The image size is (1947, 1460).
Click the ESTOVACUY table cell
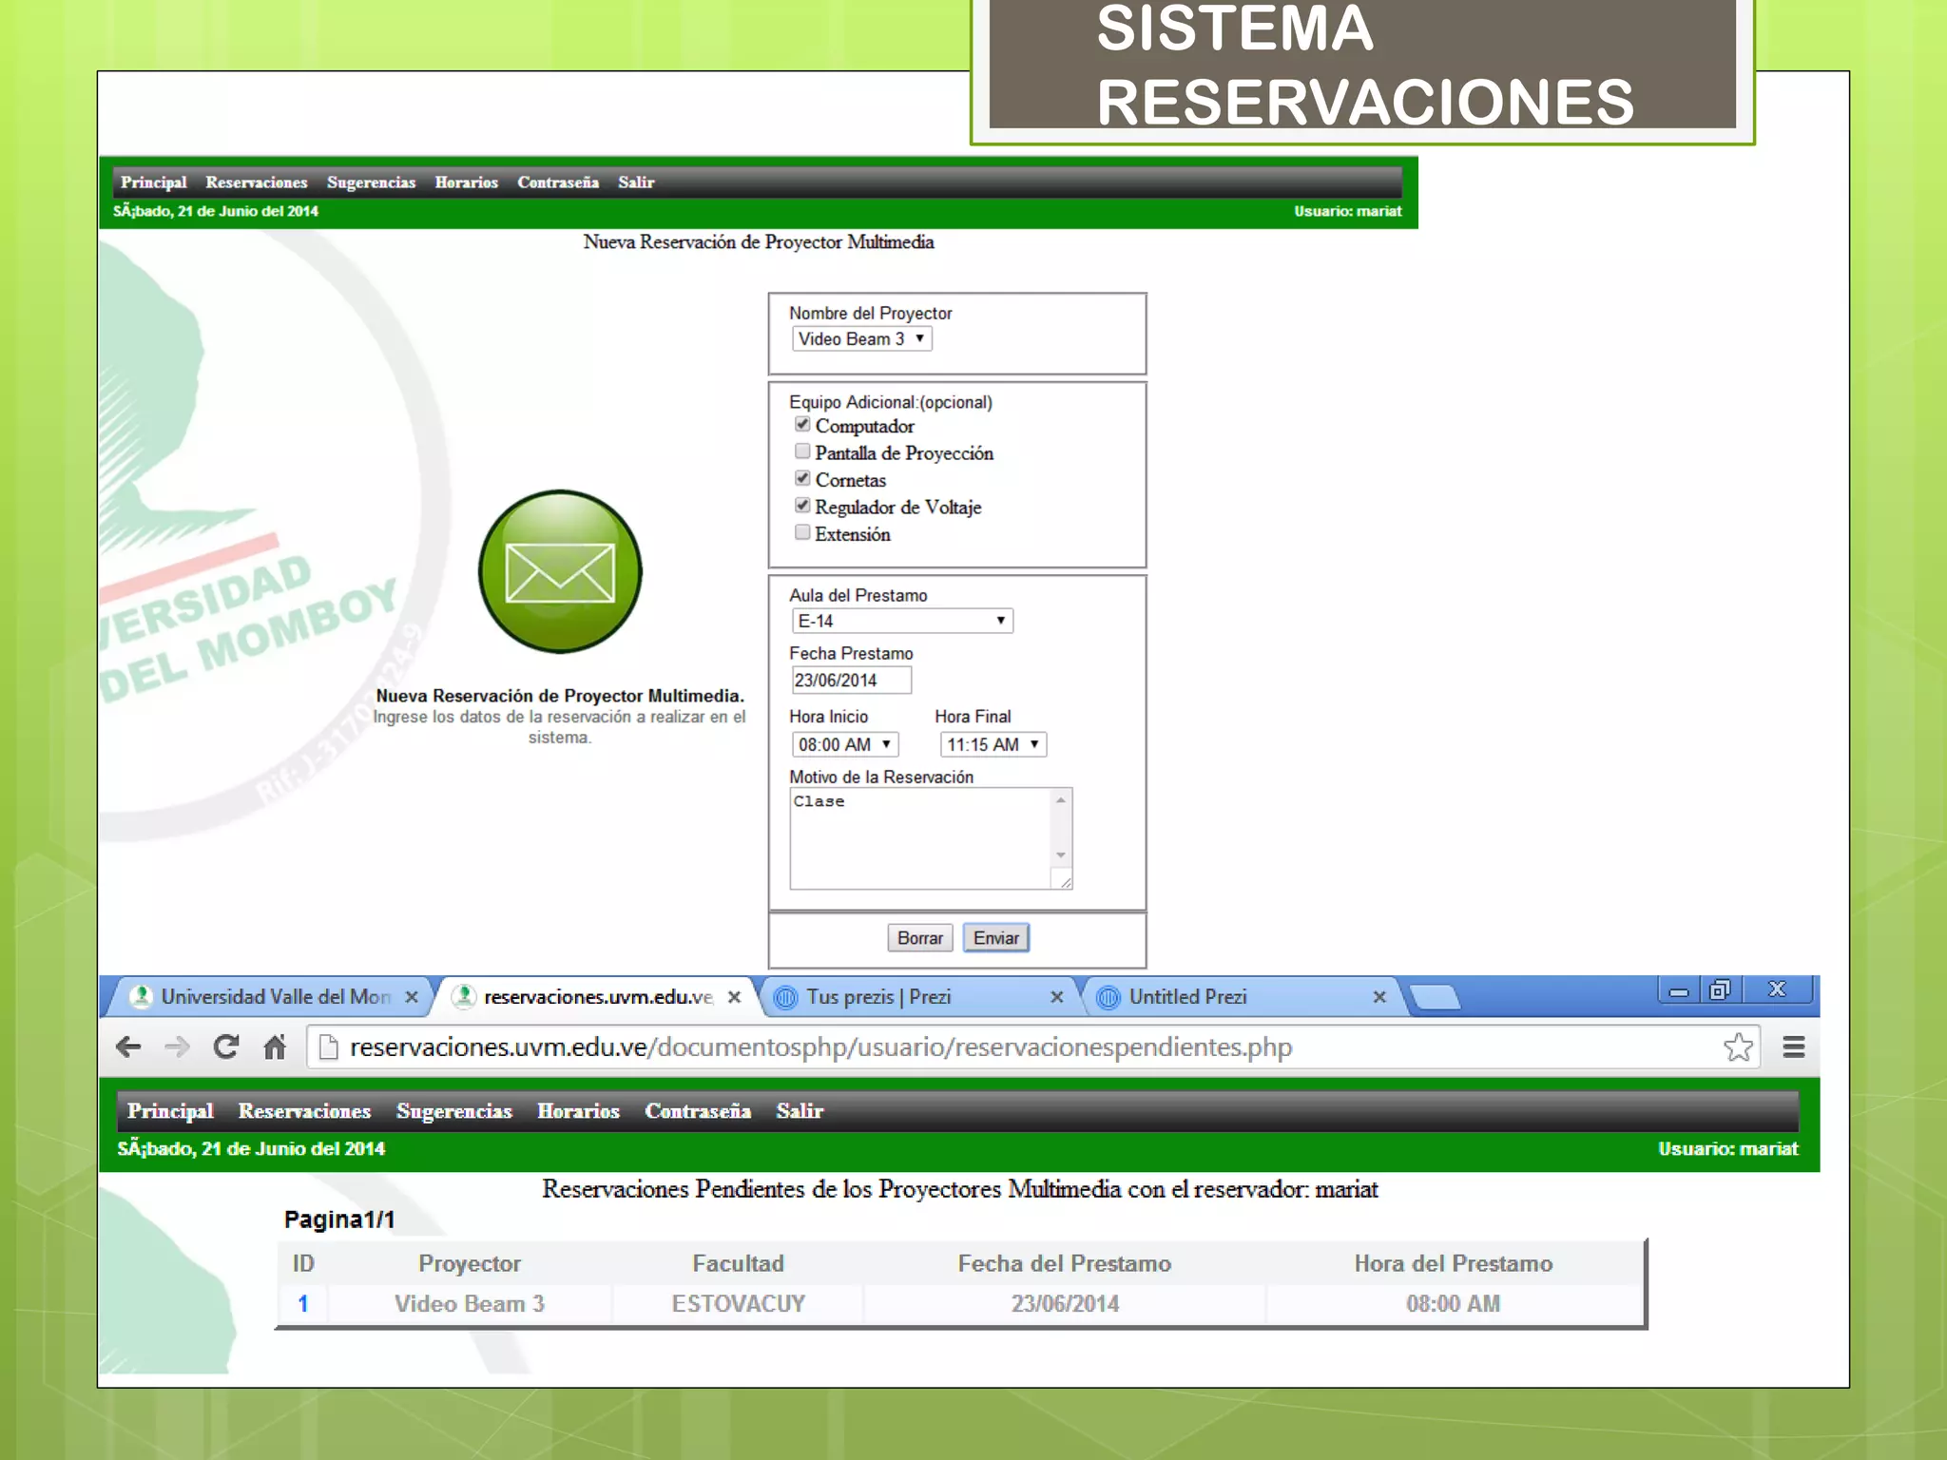[x=738, y=1304]
